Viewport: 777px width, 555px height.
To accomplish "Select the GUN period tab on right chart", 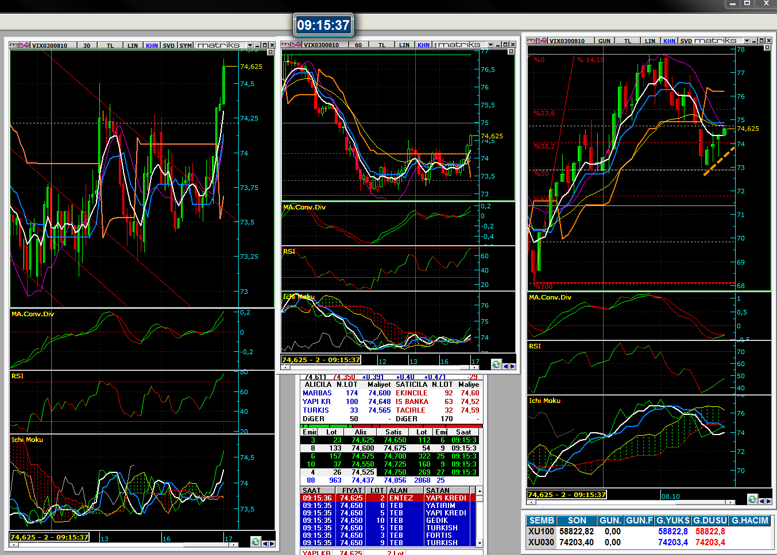I will (x=604, y=41).
